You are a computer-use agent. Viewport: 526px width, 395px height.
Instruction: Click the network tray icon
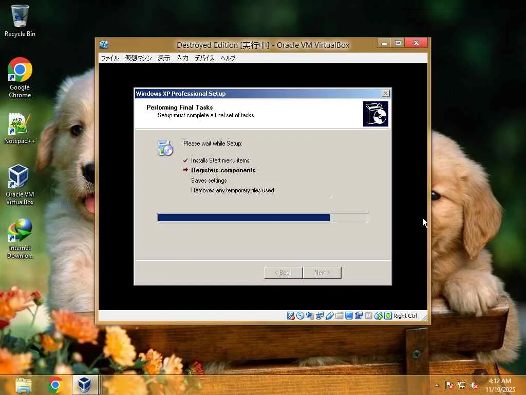pyautogui.click(x=462, y=385)
